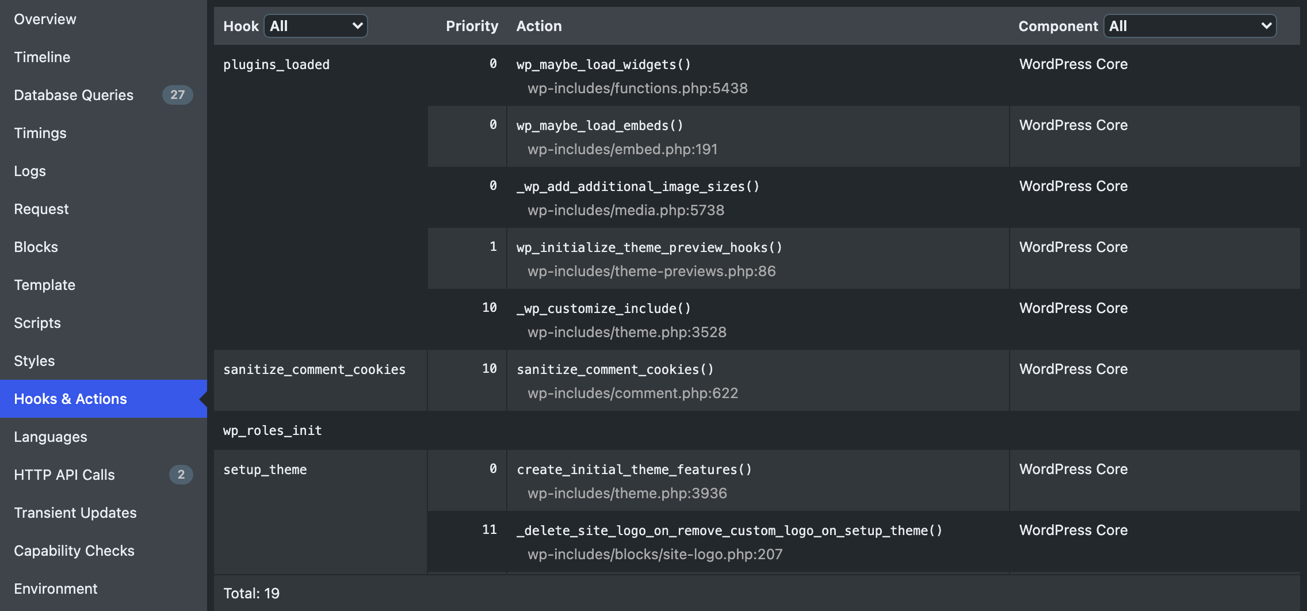
Task: Select the Hooks & Actions menu item
Action: [x=70, y=399]
